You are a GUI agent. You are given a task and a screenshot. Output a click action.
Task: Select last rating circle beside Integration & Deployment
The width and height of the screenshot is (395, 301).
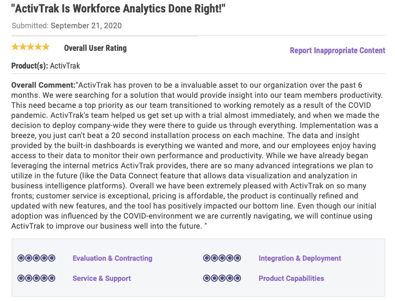coord(238,258)
